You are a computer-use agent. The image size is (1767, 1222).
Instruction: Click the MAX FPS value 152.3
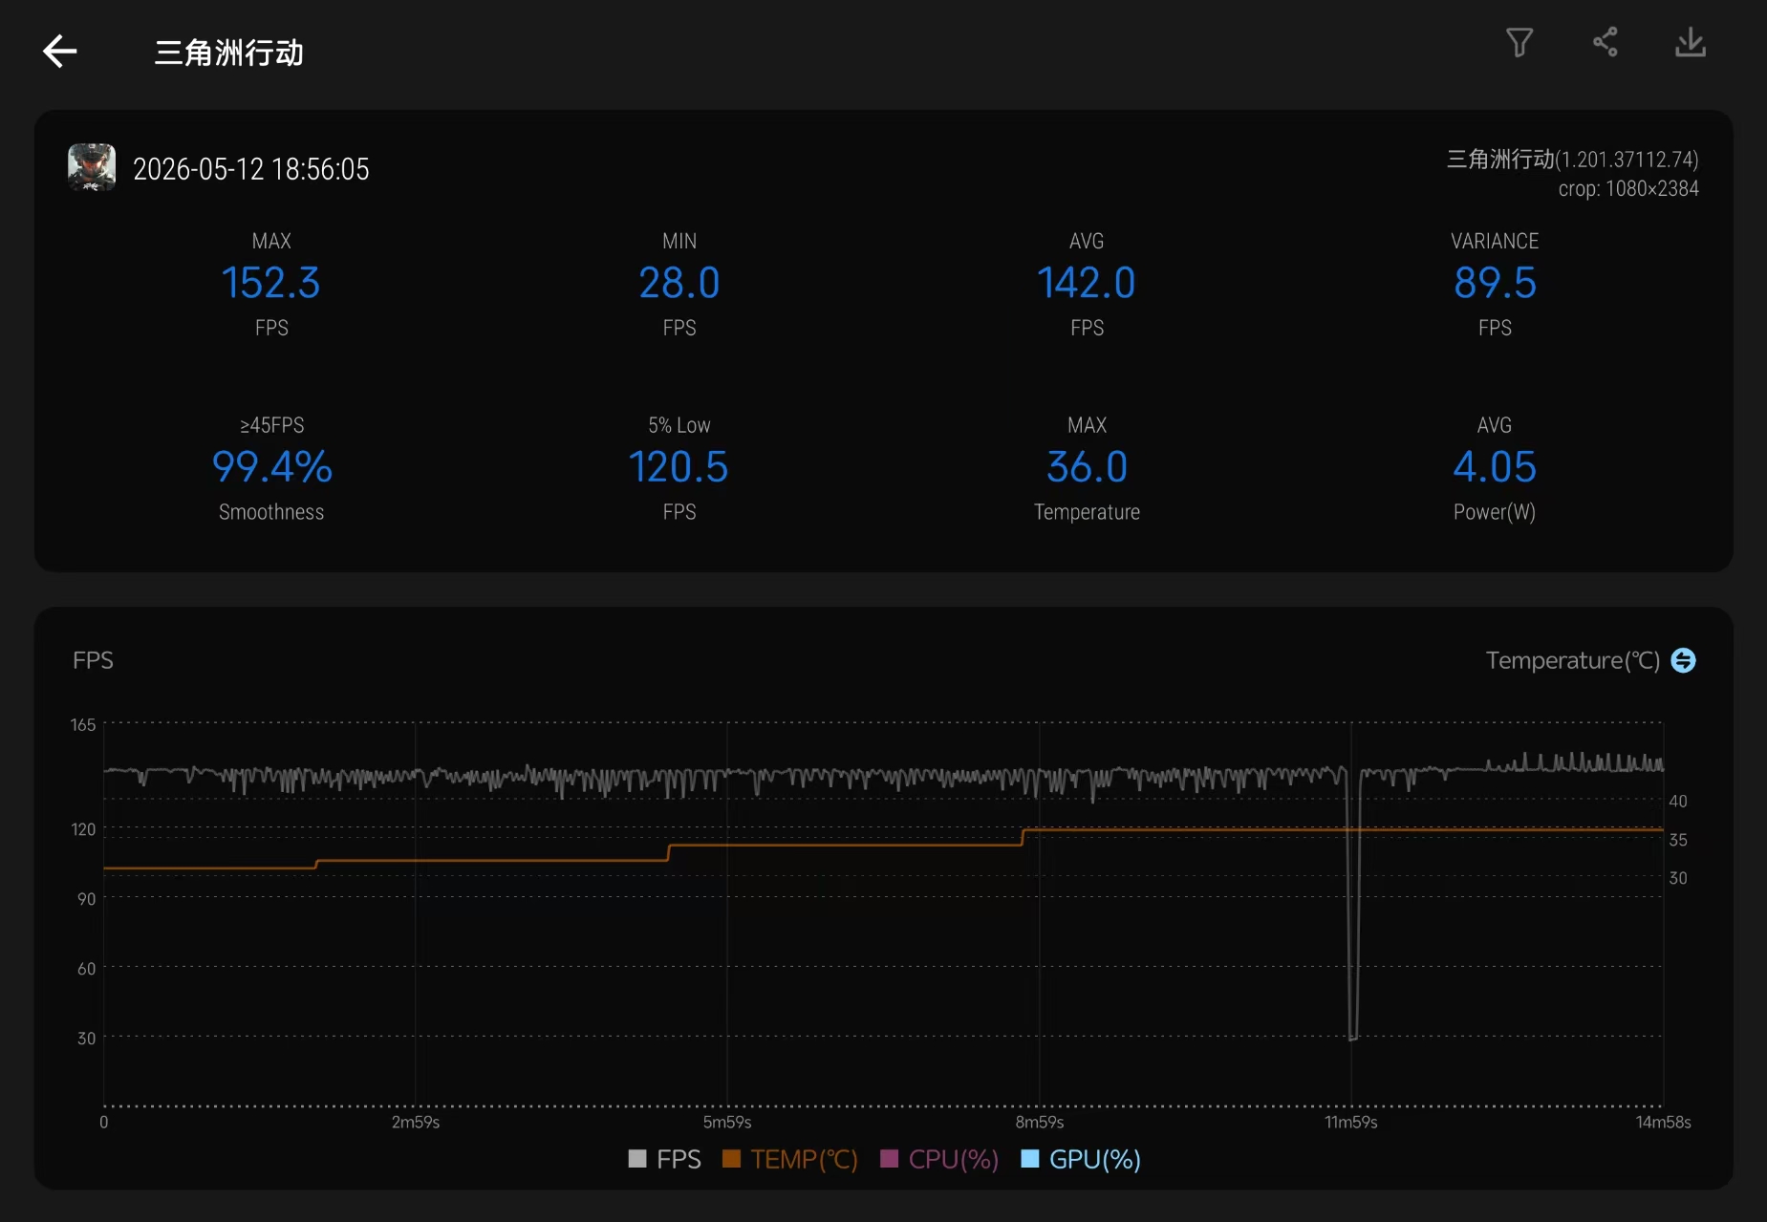[x=271, y=283]
